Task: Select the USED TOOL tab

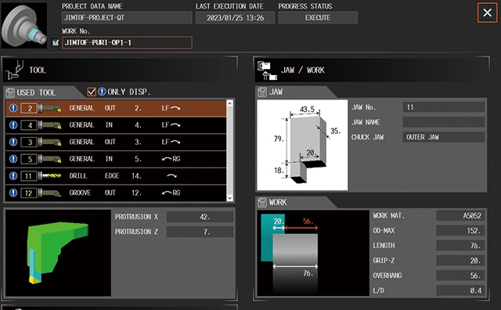Action: pyautogui.click(x=37, y=92)
